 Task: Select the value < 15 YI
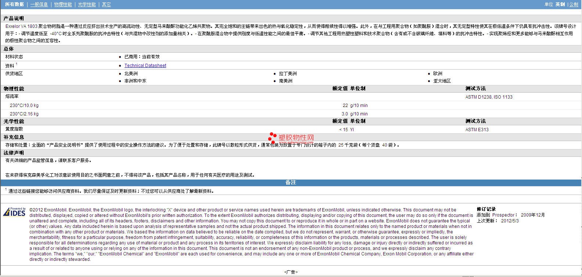click(x=346, y=130)
